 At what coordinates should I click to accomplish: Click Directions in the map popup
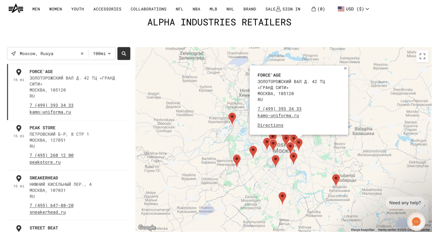(270, 125)
